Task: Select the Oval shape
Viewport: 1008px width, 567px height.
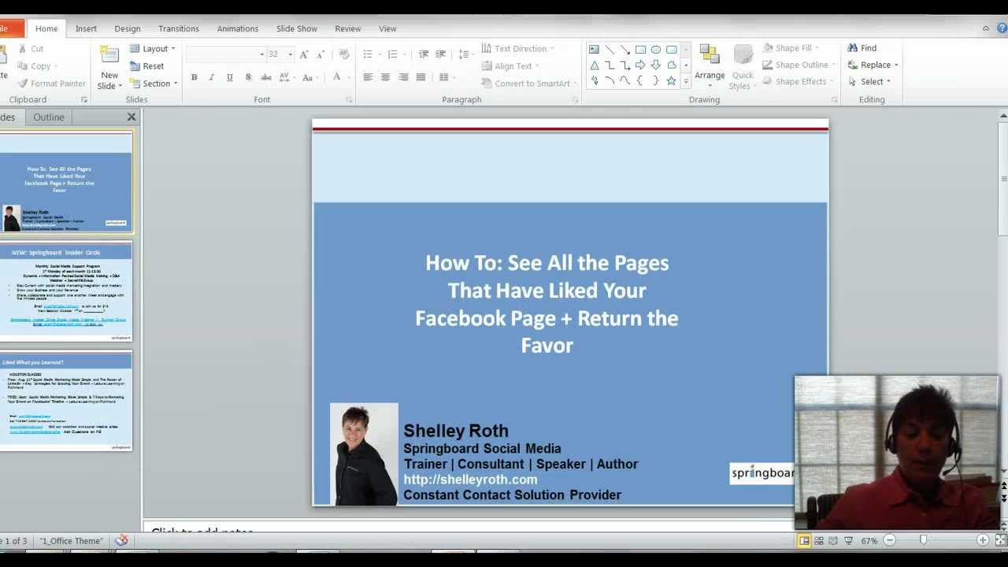Action: tap(656, 50)
